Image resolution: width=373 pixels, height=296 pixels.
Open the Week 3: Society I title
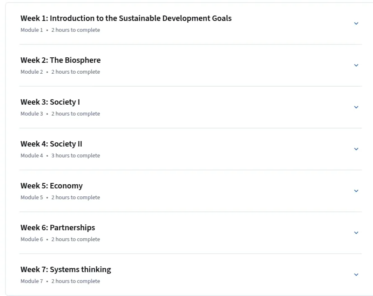click(50, 102)
